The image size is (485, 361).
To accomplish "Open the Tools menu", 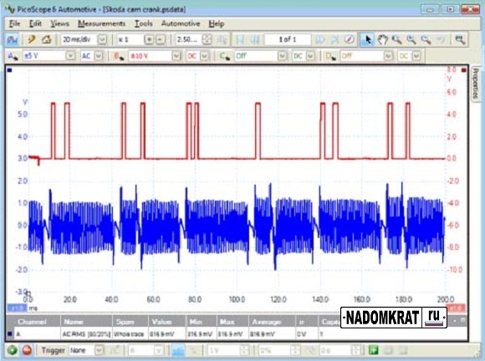I will click(144, 23).
